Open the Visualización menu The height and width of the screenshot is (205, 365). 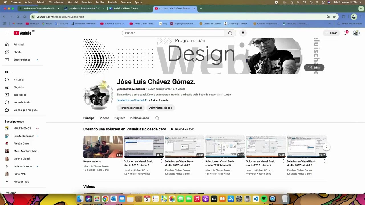(56, 2)
